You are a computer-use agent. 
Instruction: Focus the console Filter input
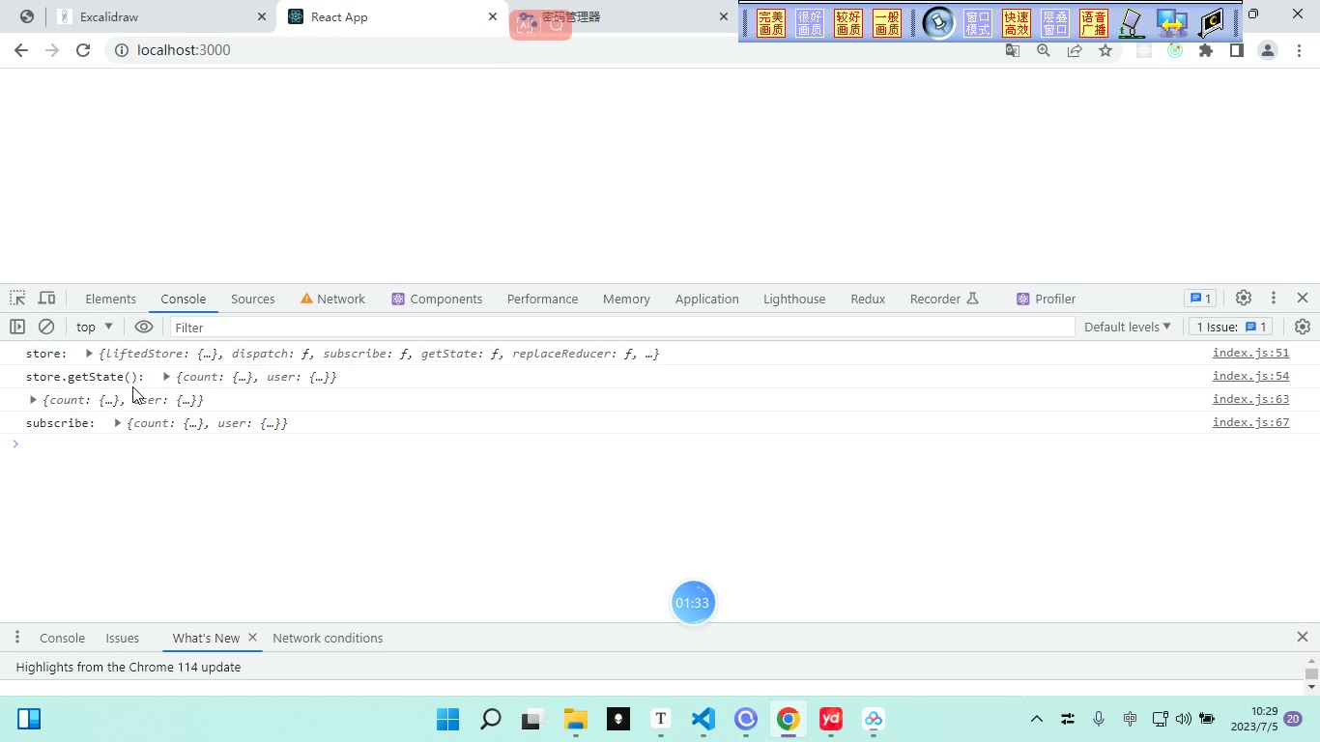coord(622,328)
